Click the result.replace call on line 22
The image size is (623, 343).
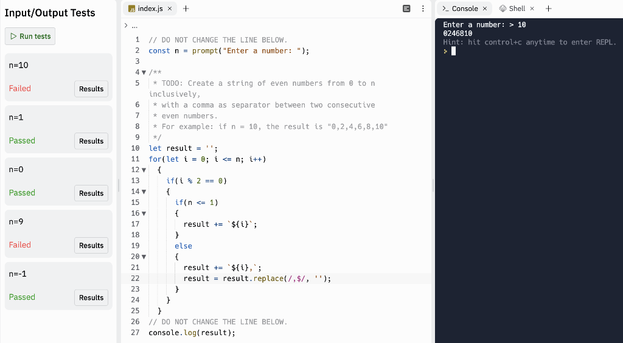(277, 279)
